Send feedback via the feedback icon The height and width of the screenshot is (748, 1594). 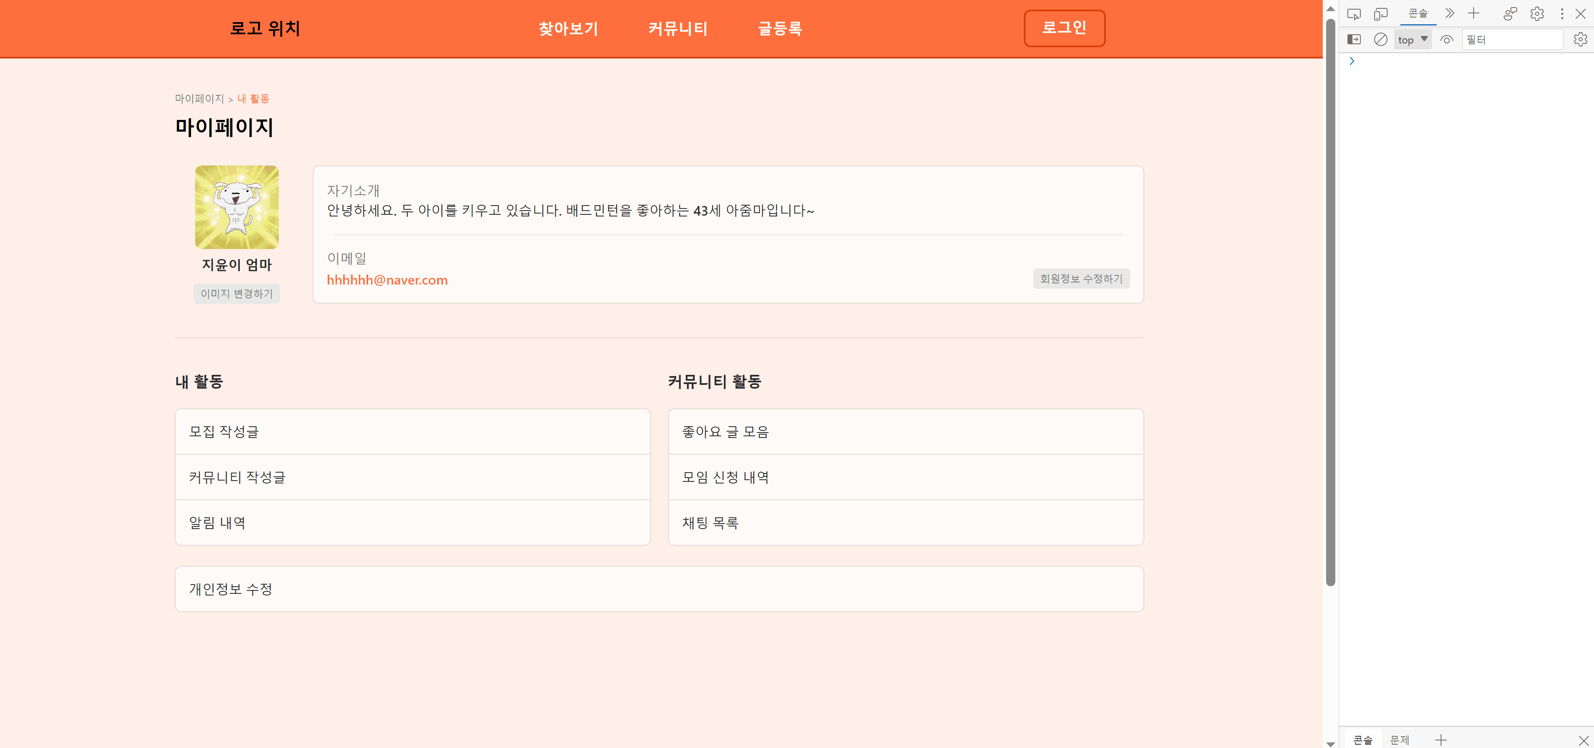coord(1510,13)
